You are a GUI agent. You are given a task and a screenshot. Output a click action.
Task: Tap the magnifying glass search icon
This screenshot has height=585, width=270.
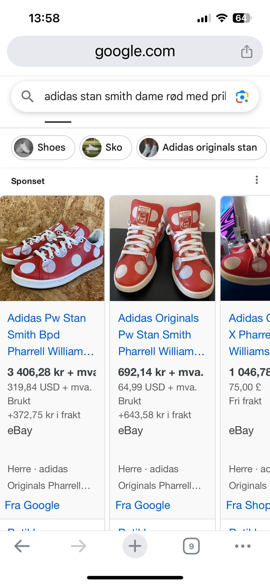click(x=27, y=97)
